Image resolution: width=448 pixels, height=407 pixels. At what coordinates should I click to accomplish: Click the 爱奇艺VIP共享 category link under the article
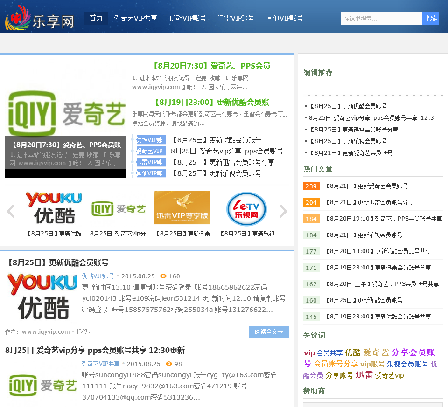(x=101, y=364)
